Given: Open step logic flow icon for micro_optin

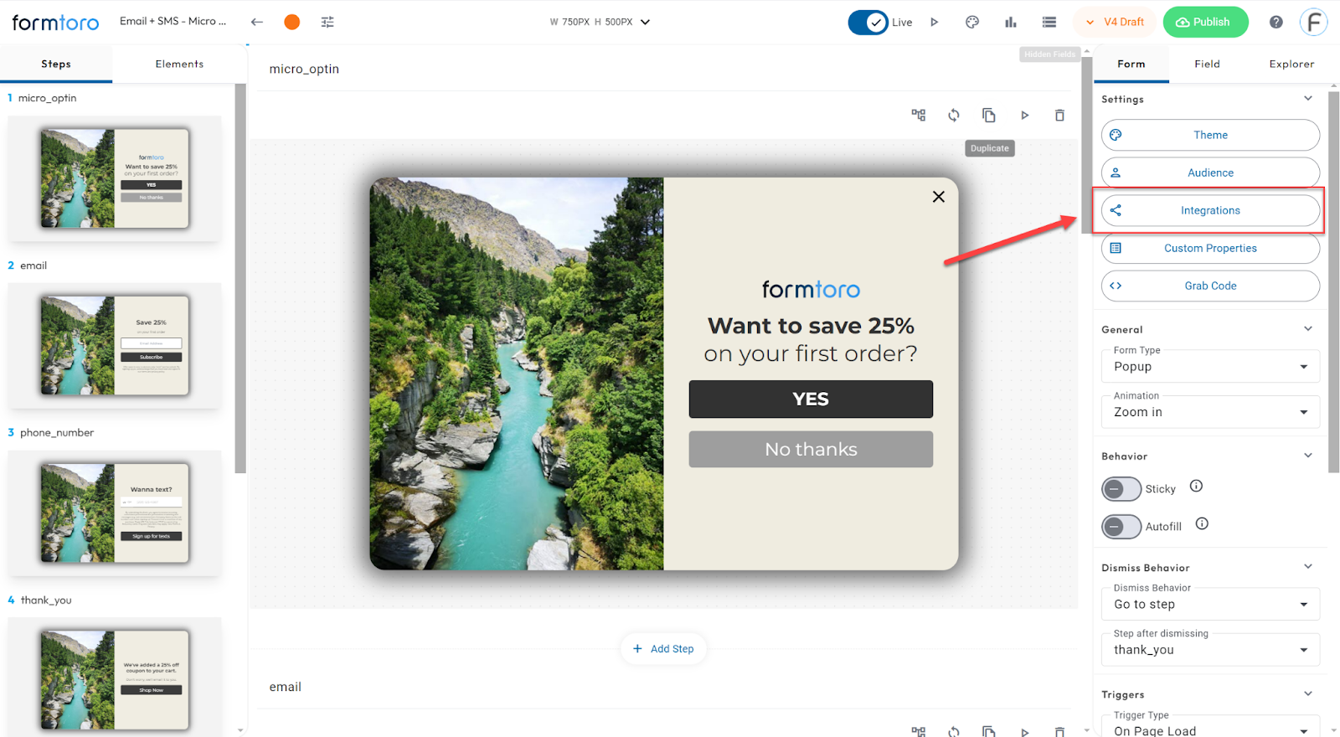Looking at the screenshot, I should pos(919,116).
